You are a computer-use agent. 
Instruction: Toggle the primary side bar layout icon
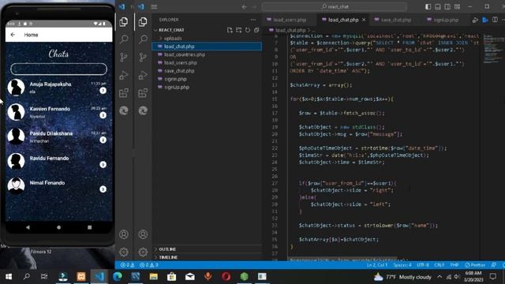428,6
